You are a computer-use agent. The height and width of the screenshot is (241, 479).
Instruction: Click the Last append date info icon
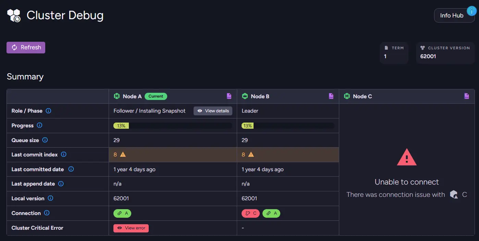pyautogui.click(x=61, y=184)
